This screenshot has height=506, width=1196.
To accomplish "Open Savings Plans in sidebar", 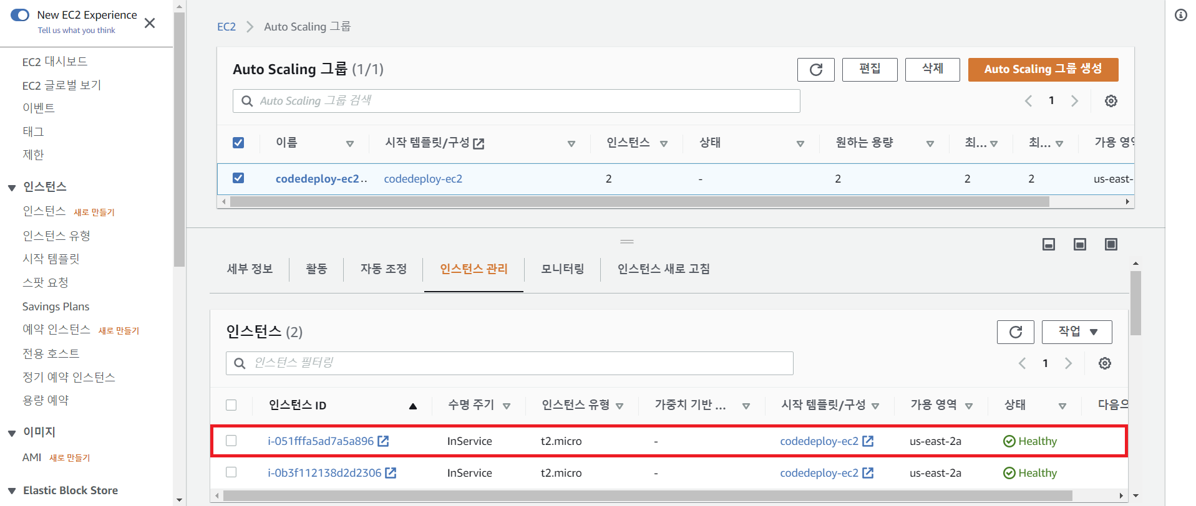I will 56,307.
